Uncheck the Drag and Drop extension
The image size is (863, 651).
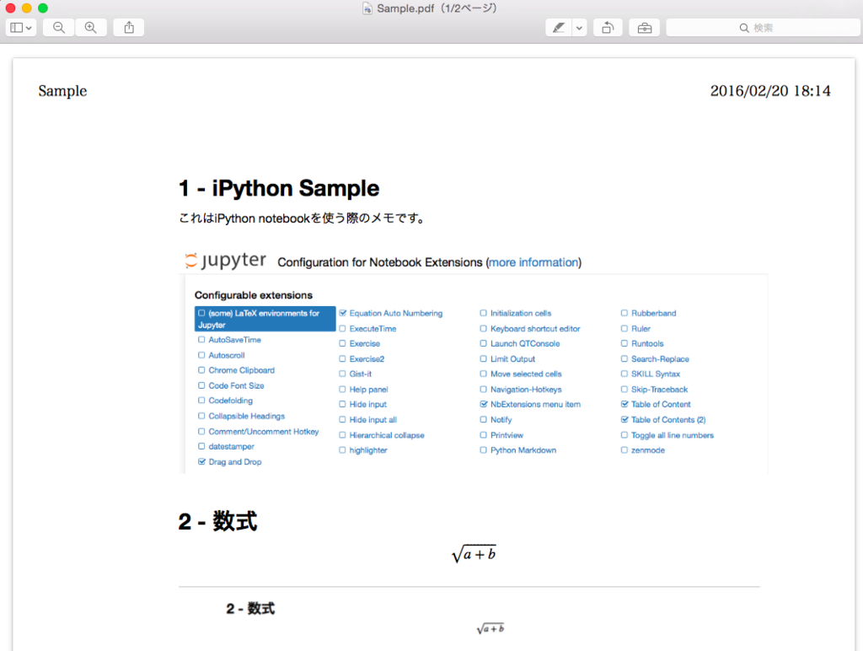click(x=201, y=461)
